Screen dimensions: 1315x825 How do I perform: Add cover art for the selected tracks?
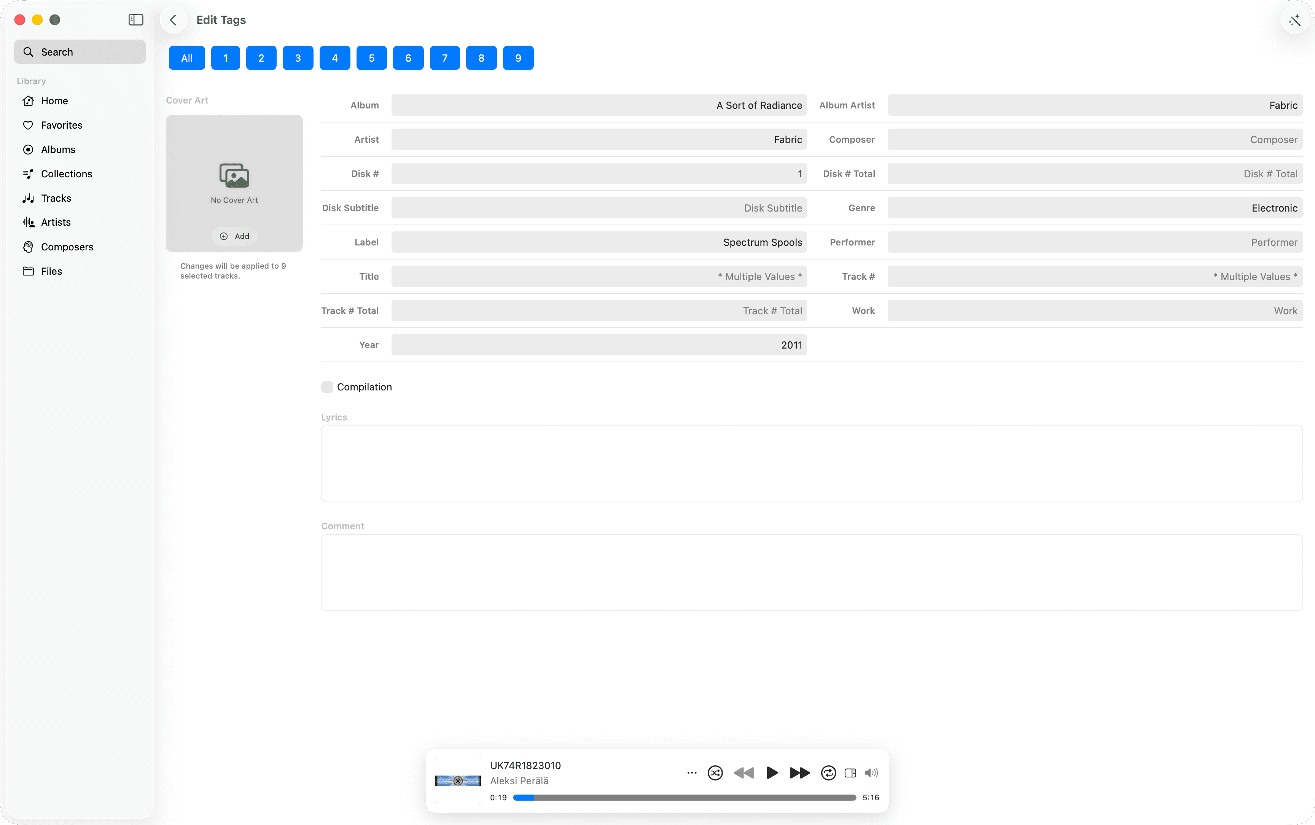pos(234,236)
